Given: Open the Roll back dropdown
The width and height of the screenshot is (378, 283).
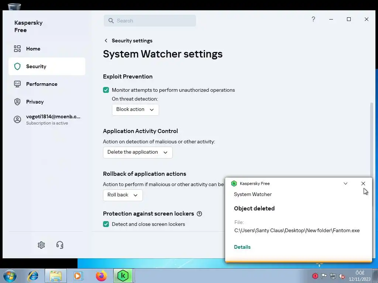Looking at the screenshot, I should click(123, 195).
